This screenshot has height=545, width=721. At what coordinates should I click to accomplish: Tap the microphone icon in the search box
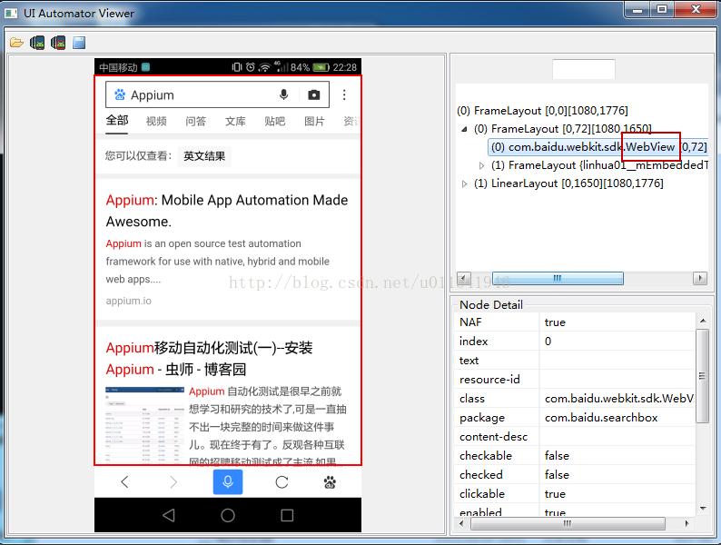(x=283, y=94)
